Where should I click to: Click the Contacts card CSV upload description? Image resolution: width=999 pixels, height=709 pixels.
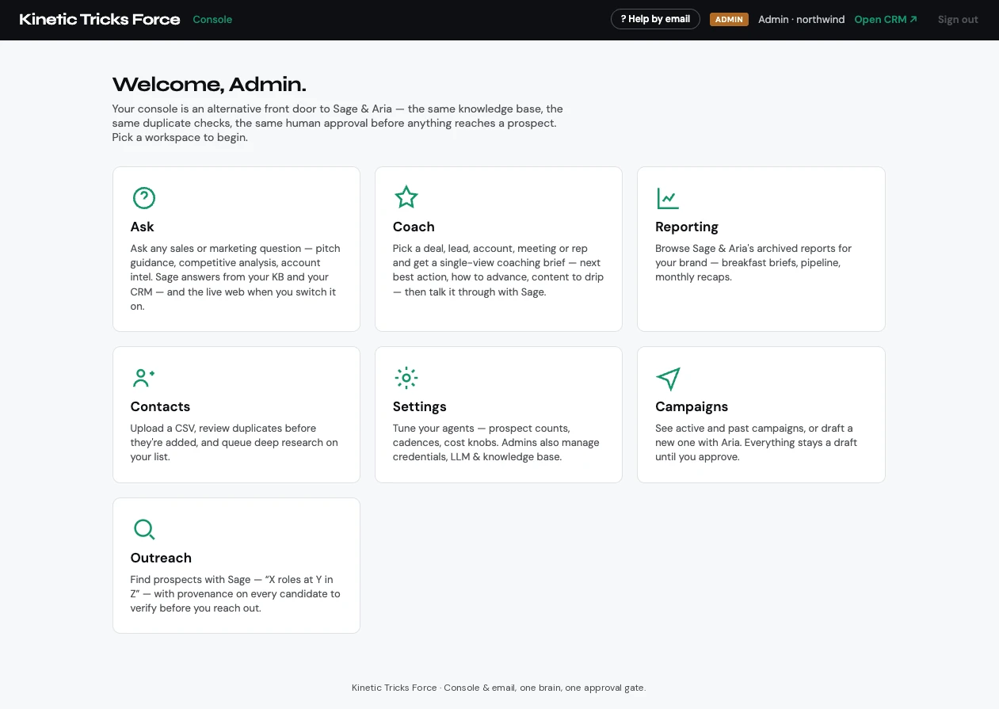pyautogui.click(x=234, y=443)
